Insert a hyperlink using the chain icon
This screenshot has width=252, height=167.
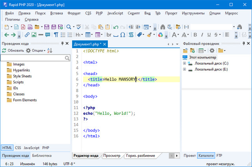point(27,35)
